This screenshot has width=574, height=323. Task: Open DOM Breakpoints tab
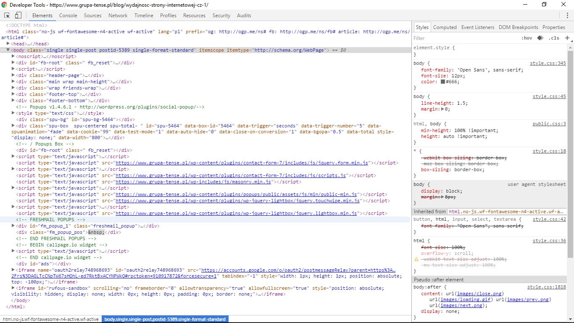point(519,27)
